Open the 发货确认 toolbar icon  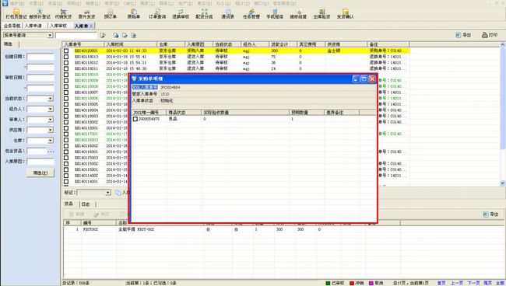tap(346, 13)
